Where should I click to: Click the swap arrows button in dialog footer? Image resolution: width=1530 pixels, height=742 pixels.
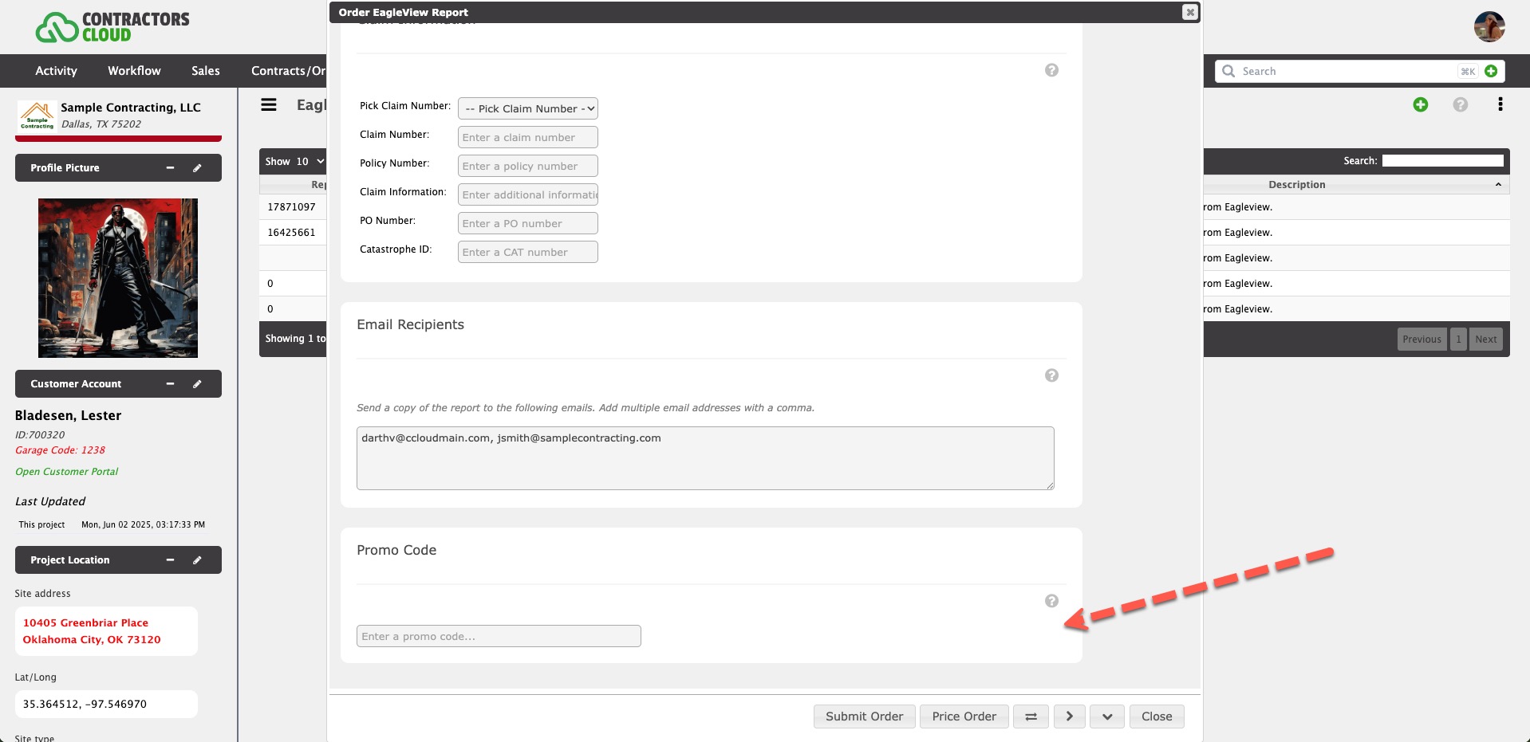1031,716
